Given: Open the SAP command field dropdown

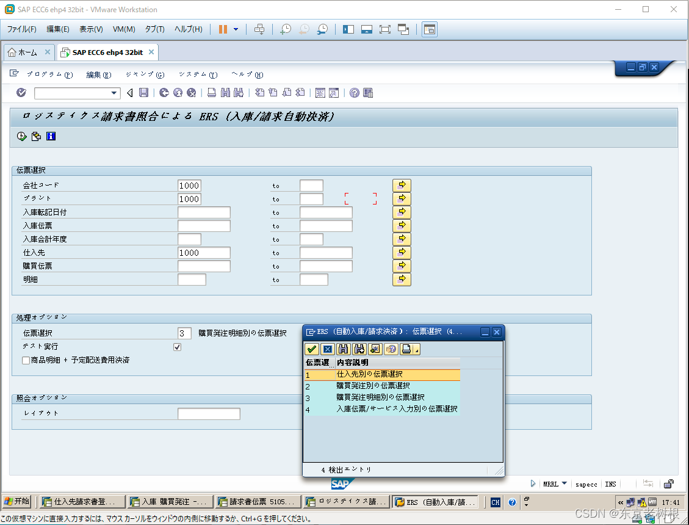Looking at the screenshot, I should click(x=114, y=93).
